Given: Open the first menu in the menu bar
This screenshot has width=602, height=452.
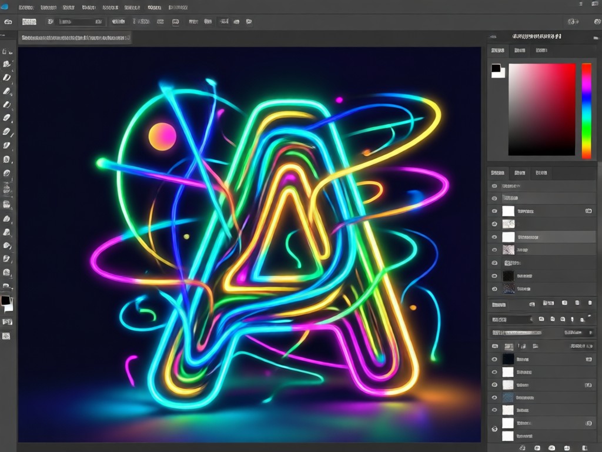Looking at the screenshot, I should coord(26,7).
